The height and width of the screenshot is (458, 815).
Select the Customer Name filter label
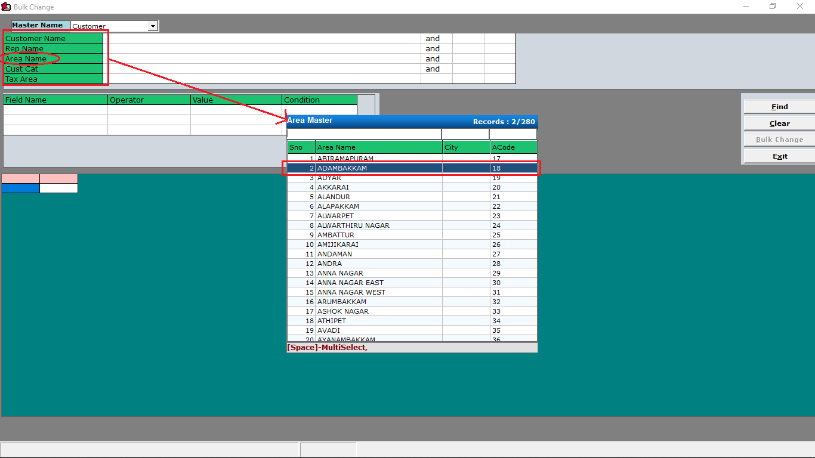53,39
